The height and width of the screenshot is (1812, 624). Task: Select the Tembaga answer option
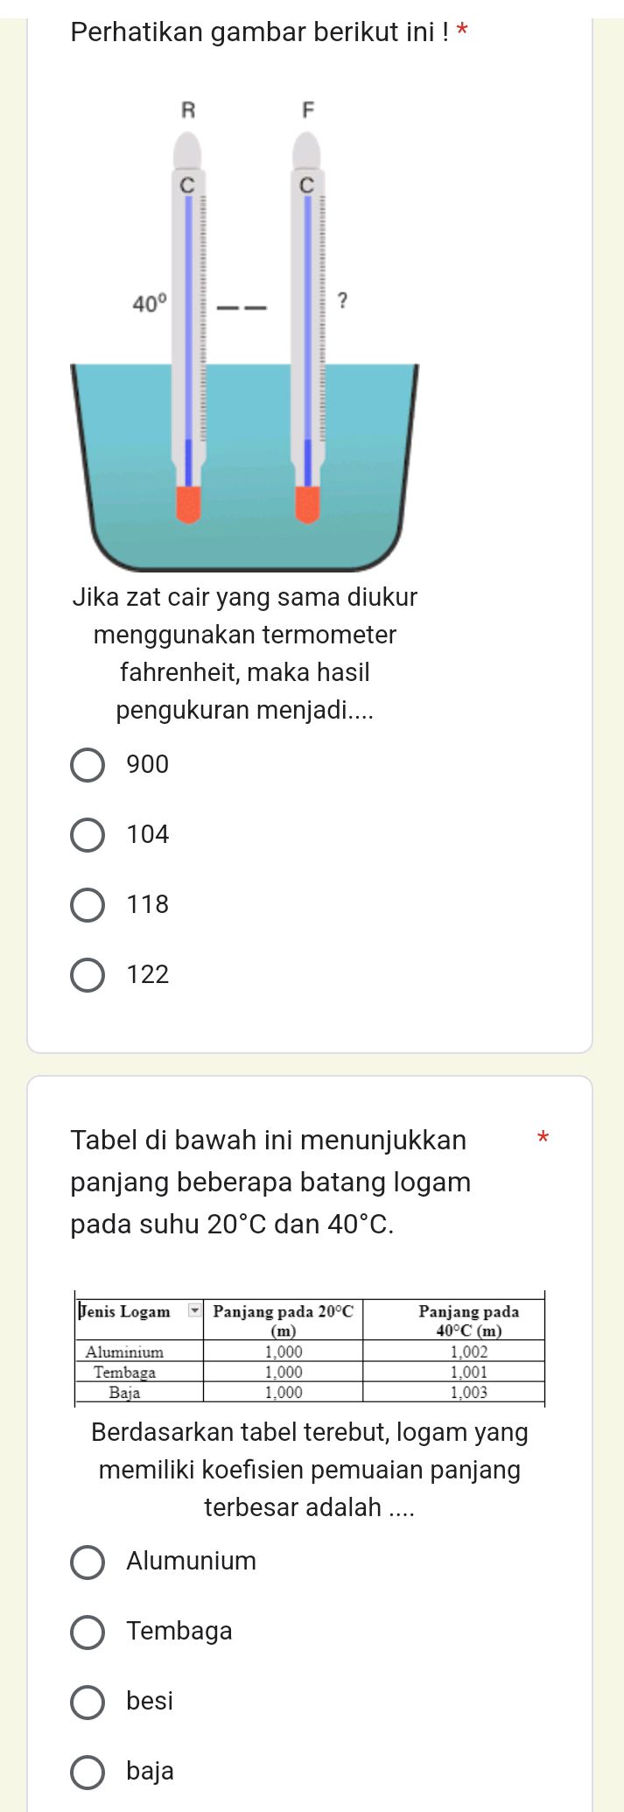[x=88, y=1630]
